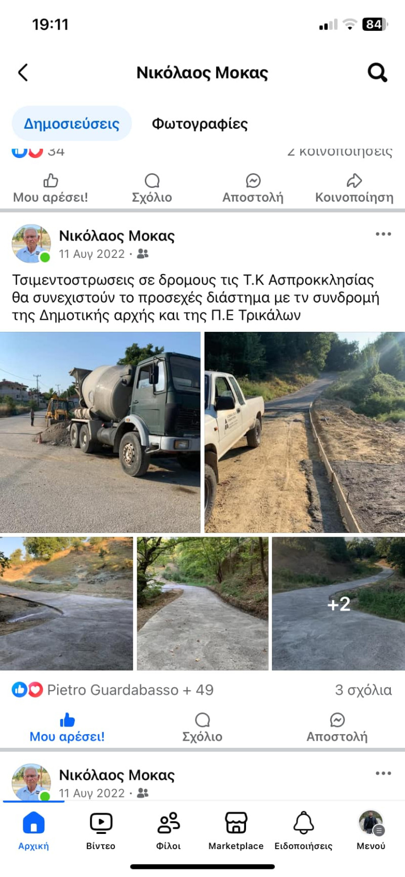This screenshot has width=405, height=877.
Task: Tap Κοινοποίηση on the top post
Action: [x=354, y=189]
